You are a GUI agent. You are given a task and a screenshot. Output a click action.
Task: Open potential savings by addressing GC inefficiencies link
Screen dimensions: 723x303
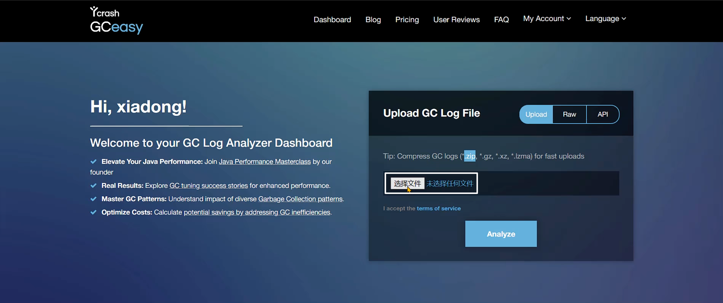257,212
